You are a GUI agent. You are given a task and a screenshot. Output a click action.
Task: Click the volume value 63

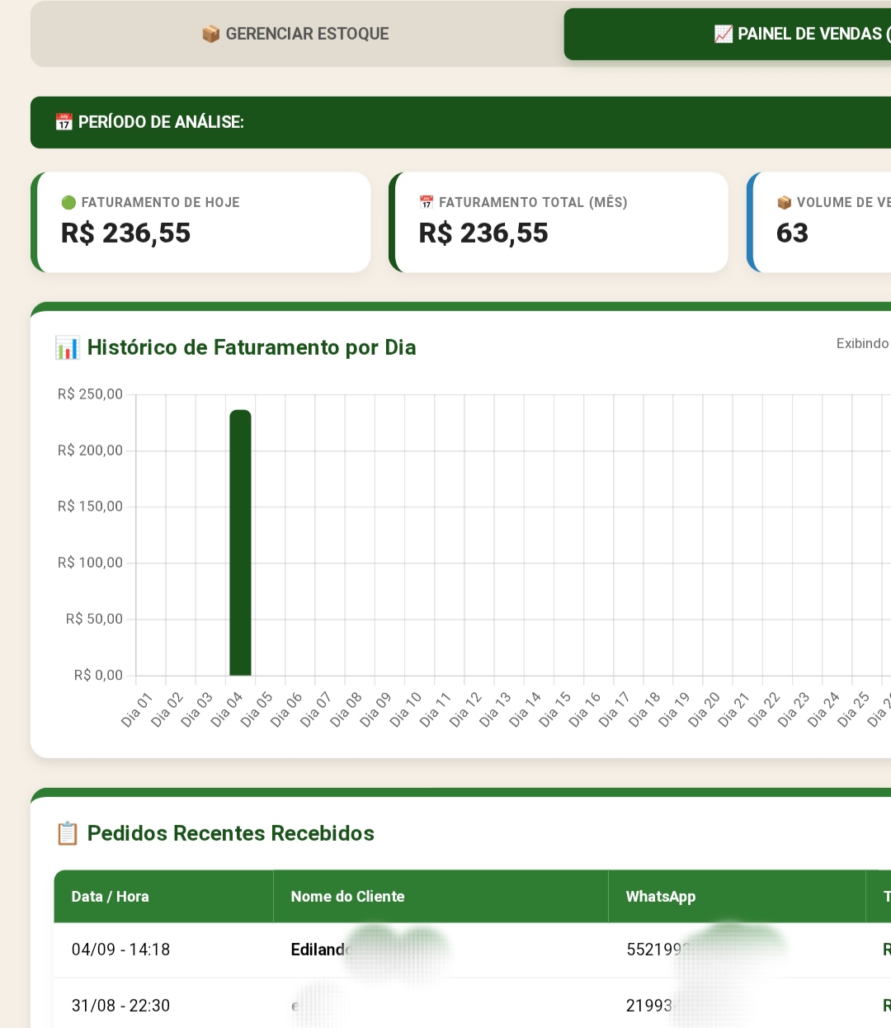(792, 233)
